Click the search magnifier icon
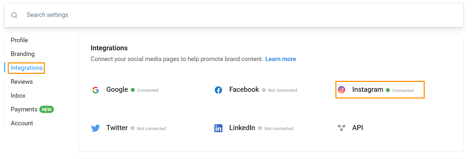This screenshot has height=159, width=474. pyautogui.click(x=14, y=15)
